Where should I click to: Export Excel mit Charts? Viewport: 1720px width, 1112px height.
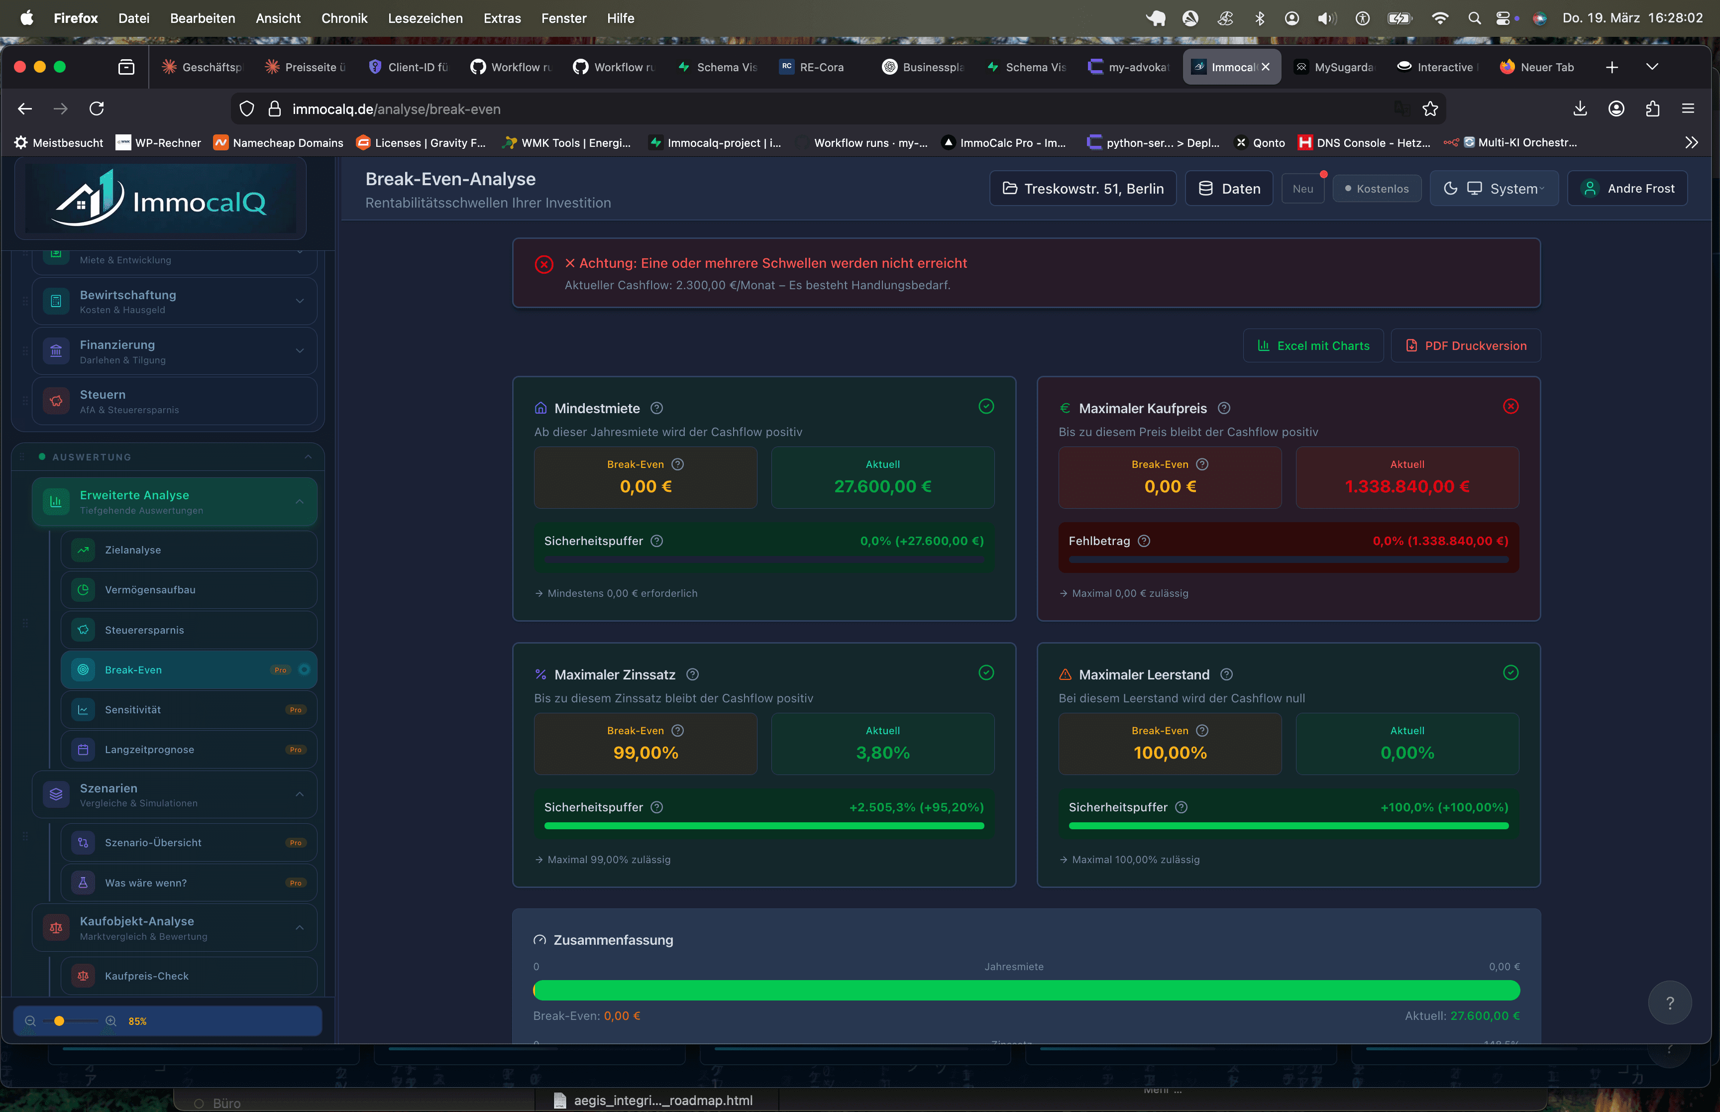tap(1313, 346)
